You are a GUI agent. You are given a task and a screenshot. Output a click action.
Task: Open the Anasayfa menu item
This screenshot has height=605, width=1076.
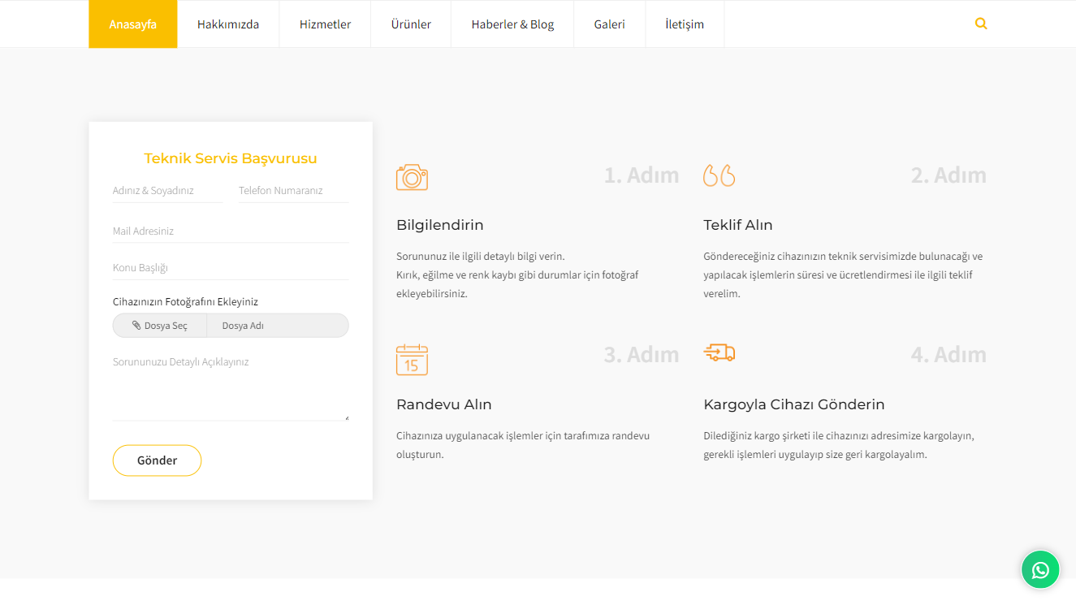[132, 24]
